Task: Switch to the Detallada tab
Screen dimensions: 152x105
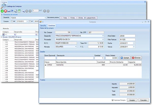Action: [52, 26]
